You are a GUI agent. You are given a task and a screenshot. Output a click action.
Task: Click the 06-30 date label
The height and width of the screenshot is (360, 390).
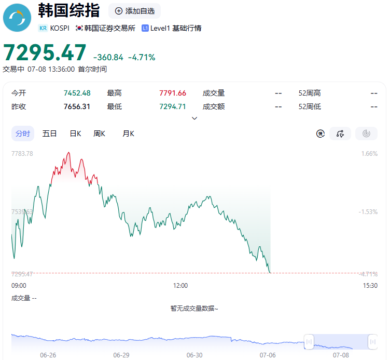click(x=194, y=355)
